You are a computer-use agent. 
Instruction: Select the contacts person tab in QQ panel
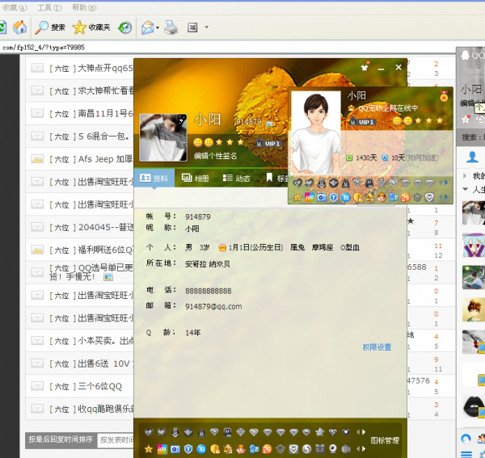coord(472,157)
